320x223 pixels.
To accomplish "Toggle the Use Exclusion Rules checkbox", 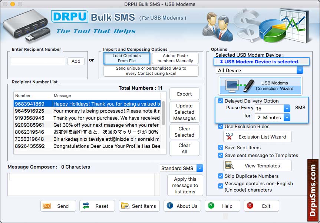I will coord(221,126).
